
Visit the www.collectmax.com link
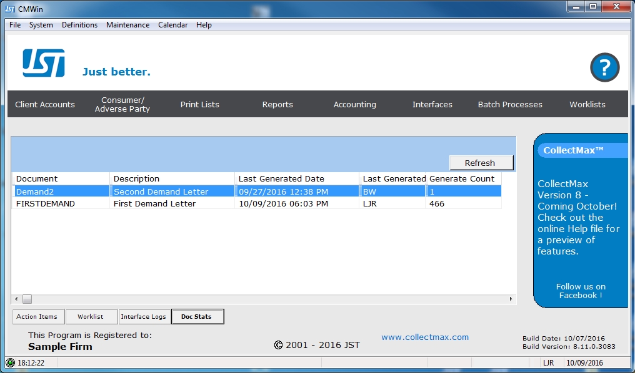click(425, 337)
